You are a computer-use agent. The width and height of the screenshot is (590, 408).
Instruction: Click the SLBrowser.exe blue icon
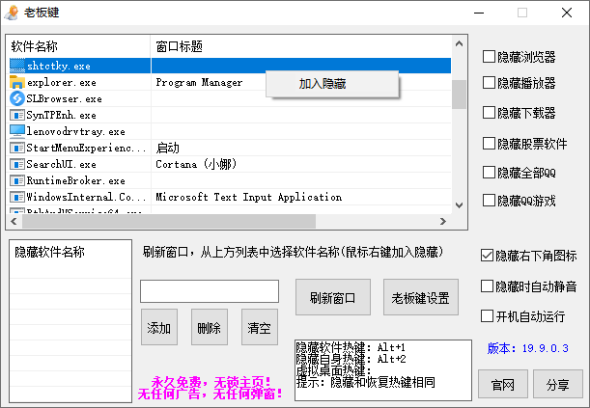point(16,98)
